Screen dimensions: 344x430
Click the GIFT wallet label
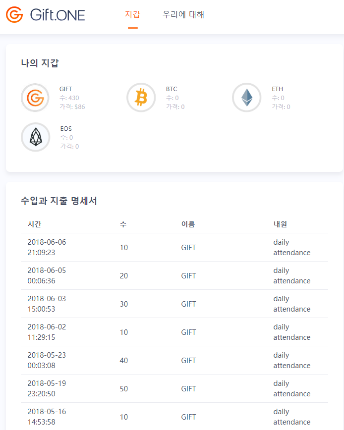(x=65, y=89)
